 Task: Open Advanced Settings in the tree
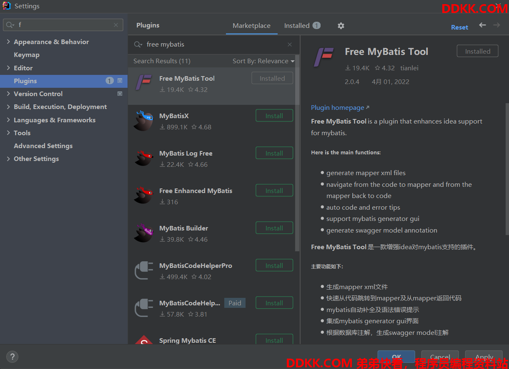click(43, 146)
